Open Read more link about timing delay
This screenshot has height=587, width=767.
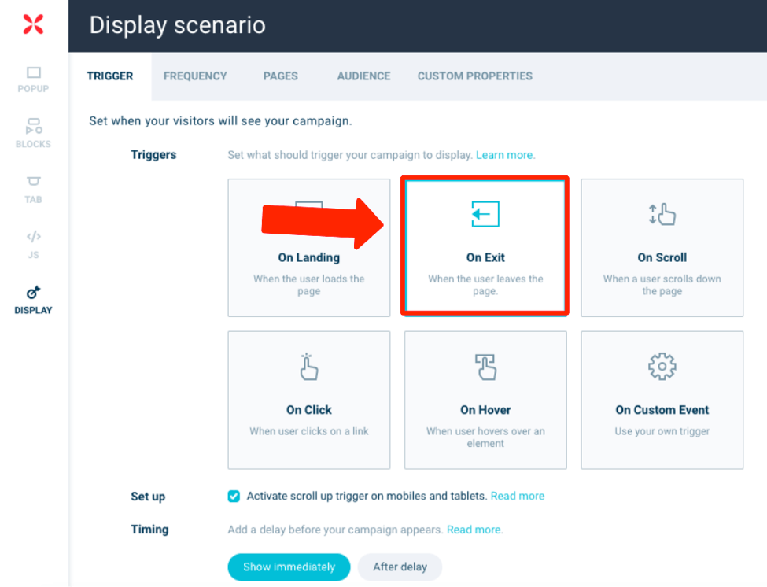click(474, 530)
